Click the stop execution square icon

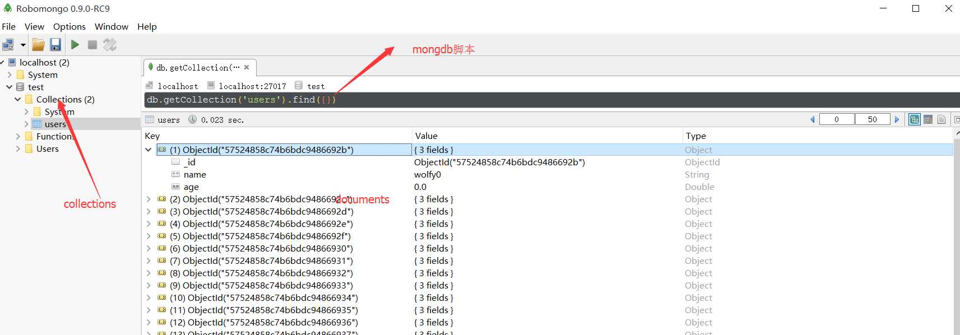pos(92,45)
